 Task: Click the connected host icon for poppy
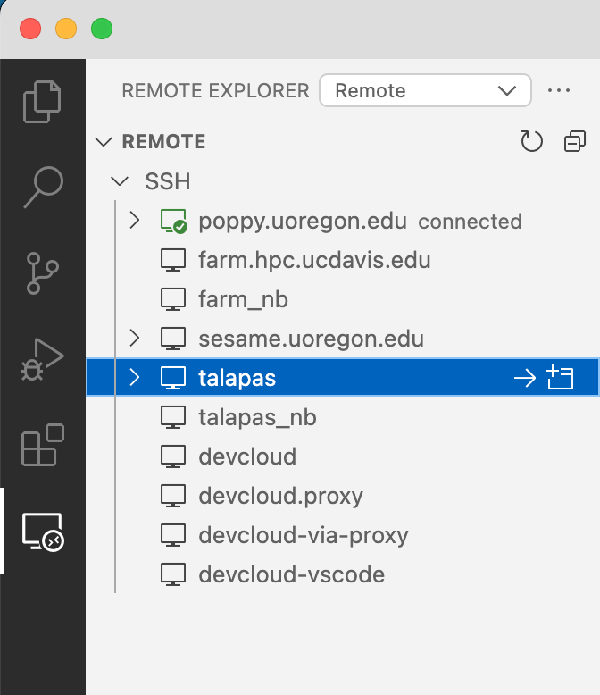pos(173,221)
